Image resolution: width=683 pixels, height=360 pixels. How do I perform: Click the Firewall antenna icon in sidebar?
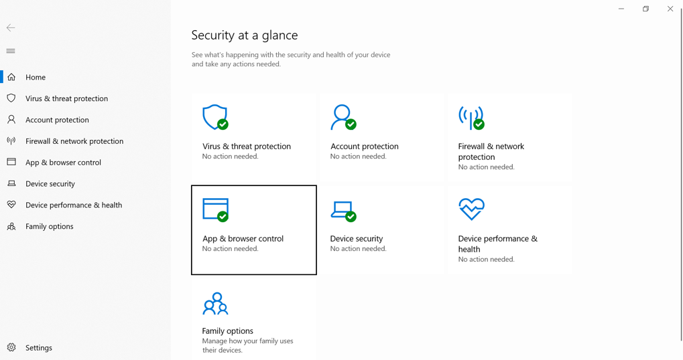pos(11,141)
